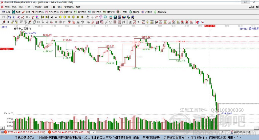Open the 资讯 menu
The image size is (259, 140).
tap(21, 7)
